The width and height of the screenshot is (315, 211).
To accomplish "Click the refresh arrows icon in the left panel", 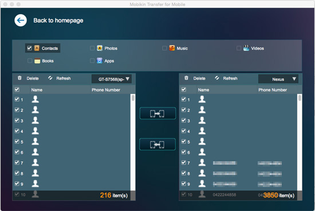I will (50, 78).
